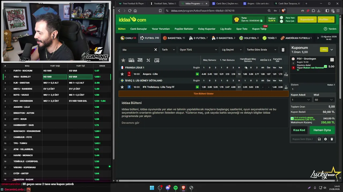Select the Para Yatır radio option

(281, 18)
